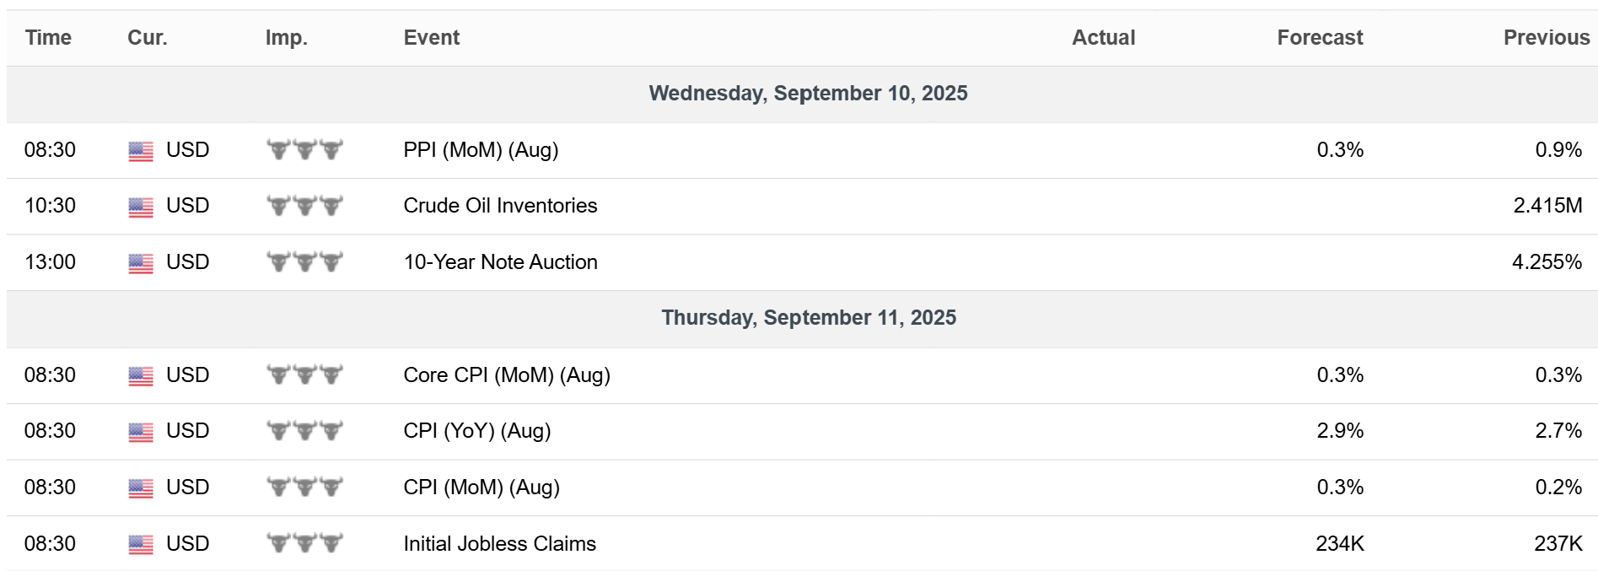Click the bull icons for PPI (MoM)

(304, 150)
